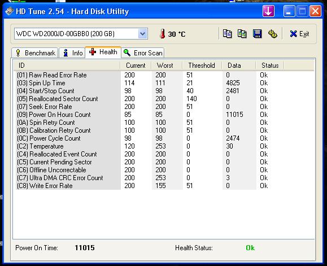Select the Health tab
The height and width of the screenshot is (266, 327).
[103, 52]
